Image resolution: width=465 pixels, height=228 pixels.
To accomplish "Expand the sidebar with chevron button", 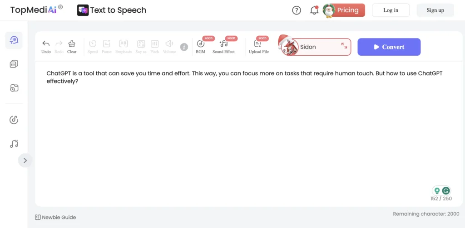I will pos(25,160).
